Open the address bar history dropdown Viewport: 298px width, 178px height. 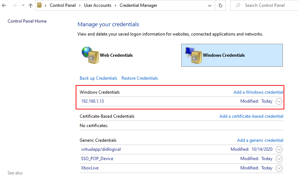click(x=209, y=5)
